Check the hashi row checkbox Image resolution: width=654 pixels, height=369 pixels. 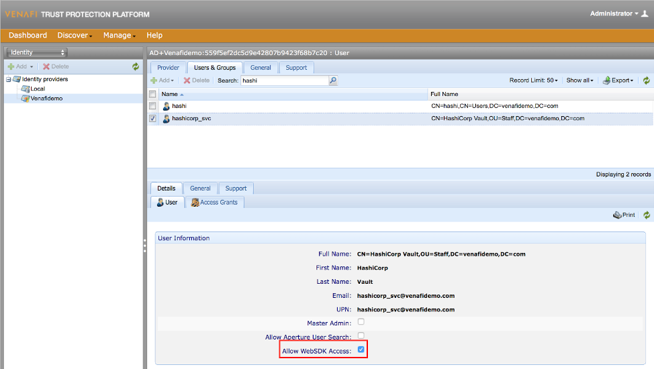(x=152, y=106)
